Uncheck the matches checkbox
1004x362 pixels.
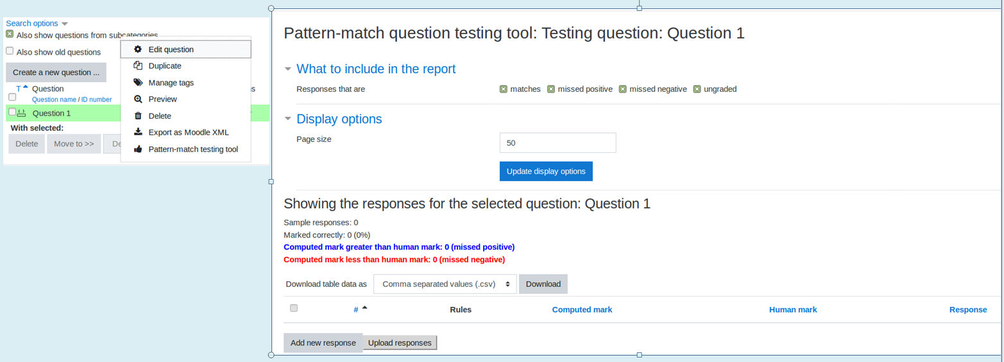[503, 89]
